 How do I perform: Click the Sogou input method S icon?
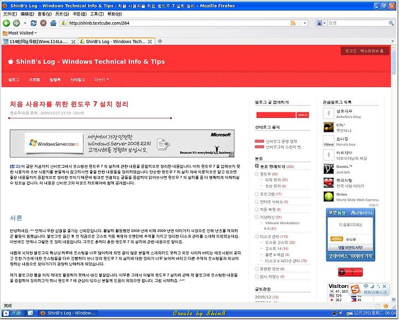click(355, 290)
